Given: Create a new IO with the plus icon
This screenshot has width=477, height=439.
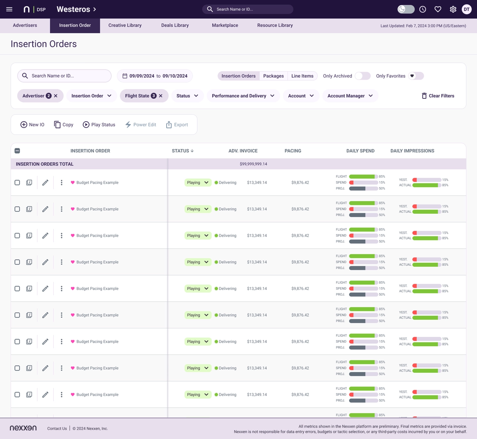Looking at the screenshot, I should coord(24,124).
